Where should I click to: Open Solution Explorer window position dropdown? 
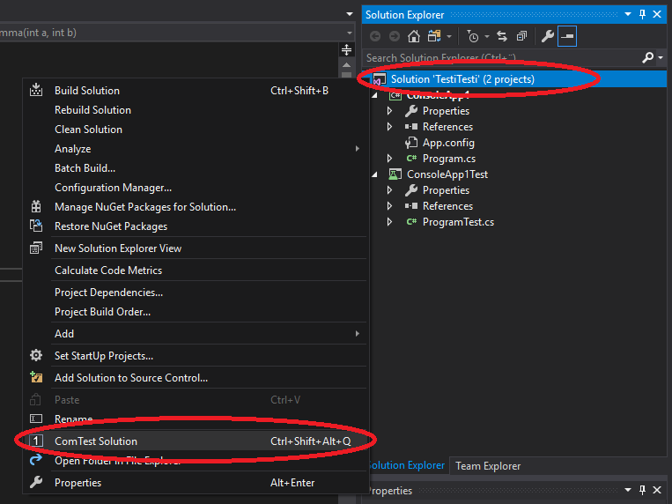click(628, 14)
